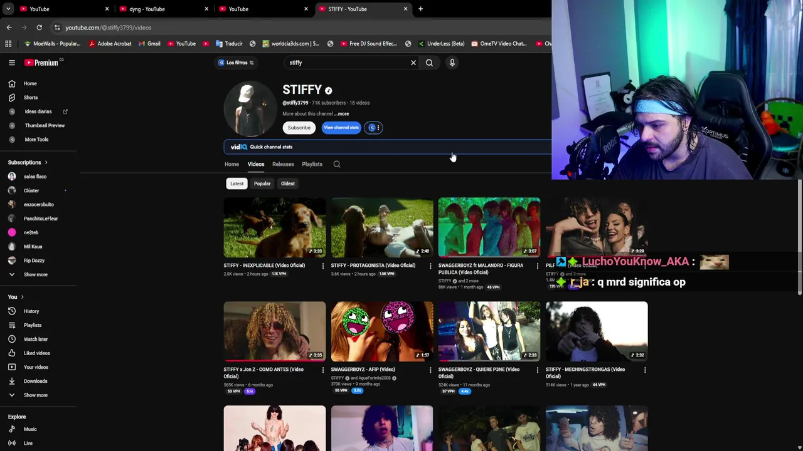The height and width of the screenshot is (451, 803).
Task: Click the STIFFY channel avatar
Action: click(250, 110)
